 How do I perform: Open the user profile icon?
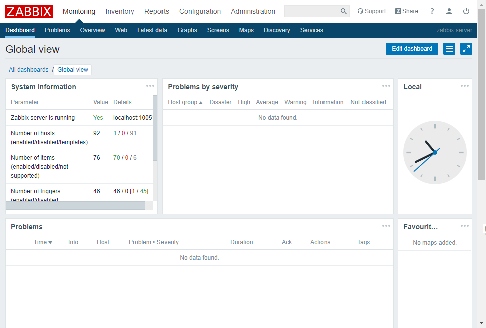coord(449,11)
